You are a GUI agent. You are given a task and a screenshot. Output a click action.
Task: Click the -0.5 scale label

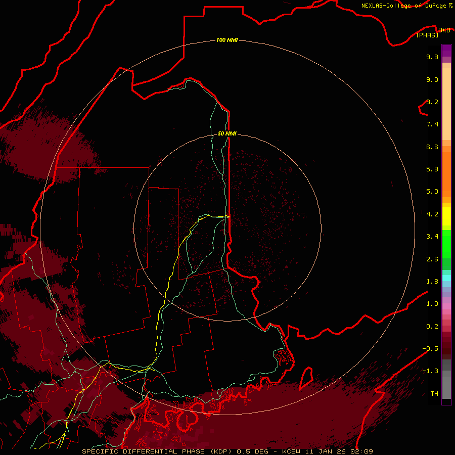tap(430, 349)
